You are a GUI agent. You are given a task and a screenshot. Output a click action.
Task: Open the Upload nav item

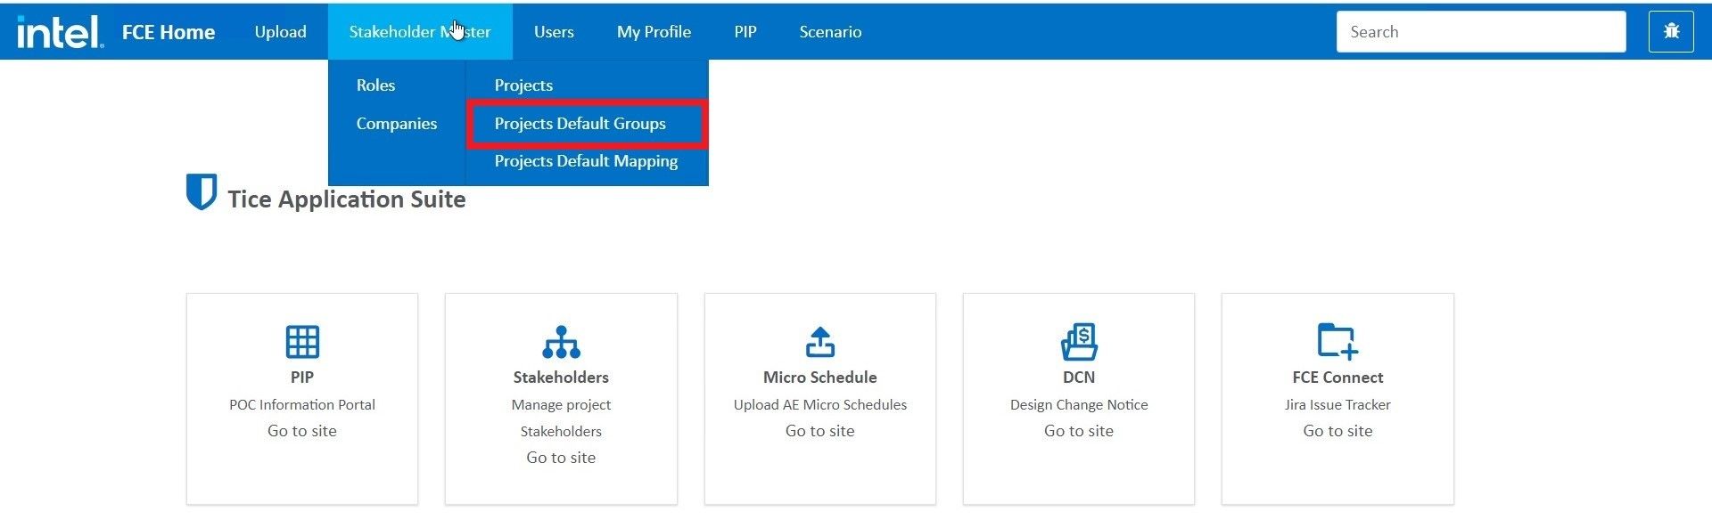280,32
